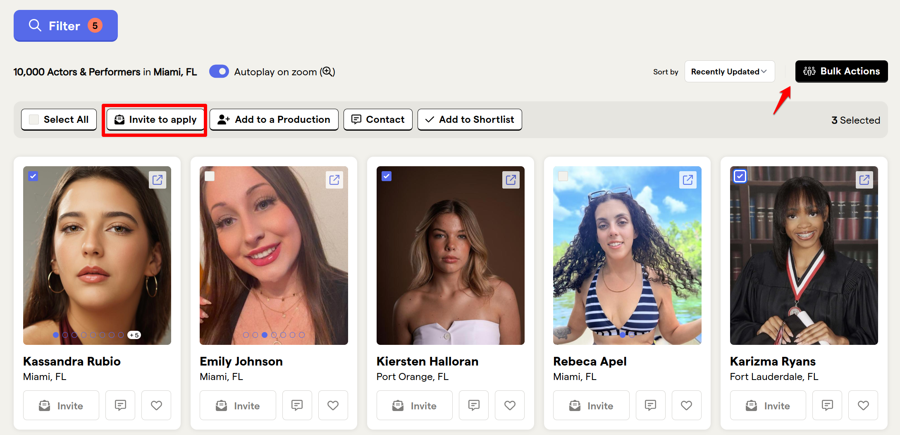The width and height of the screenshot is (900, 435).
Task: Check the Select All checkbox
Action: tap(34, 120)
